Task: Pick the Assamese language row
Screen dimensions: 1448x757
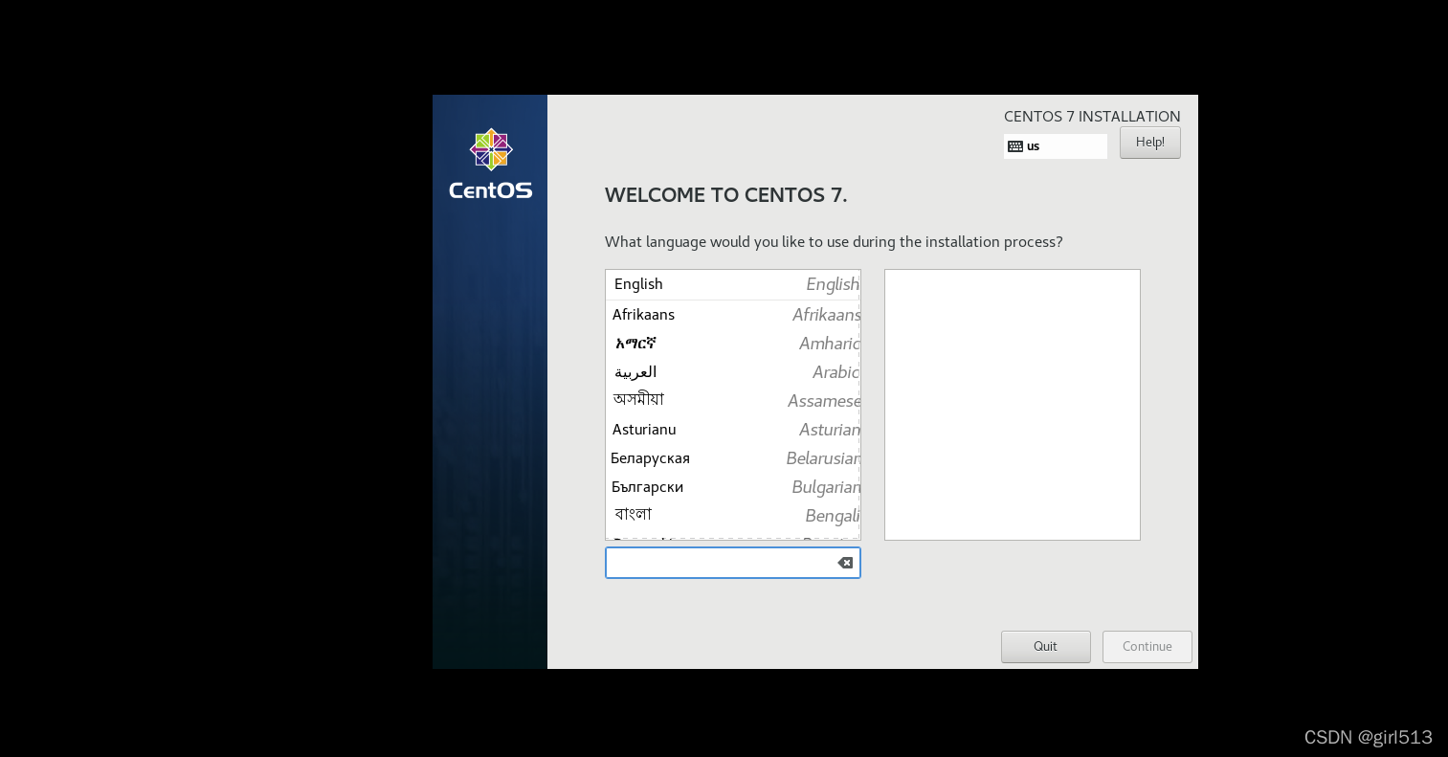Action: pyautogui.click(x=733, y=401)
